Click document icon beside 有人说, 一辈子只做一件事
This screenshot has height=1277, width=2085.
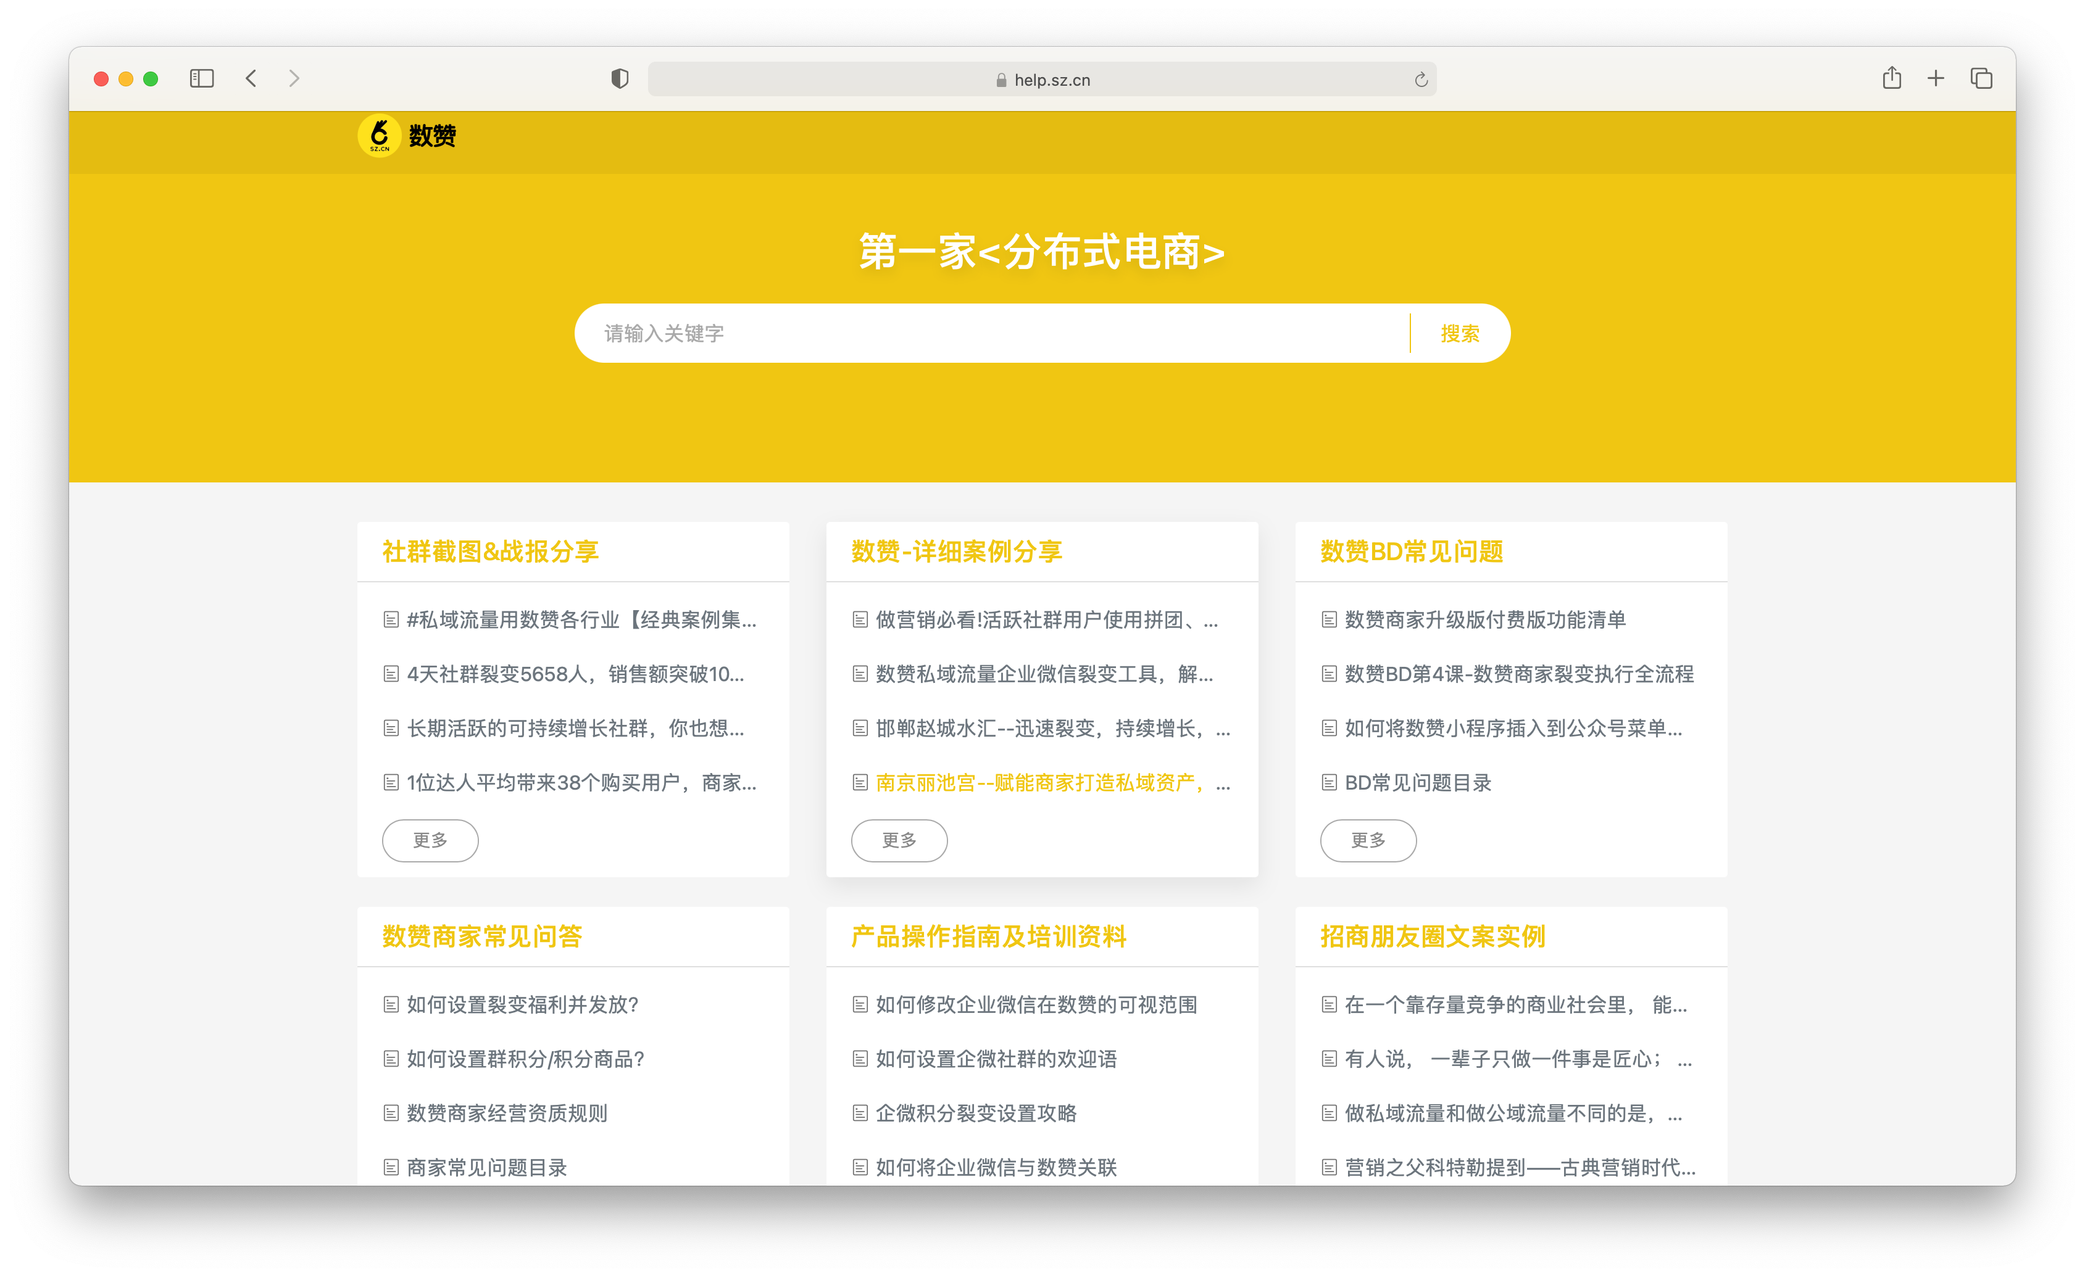1328,1059
